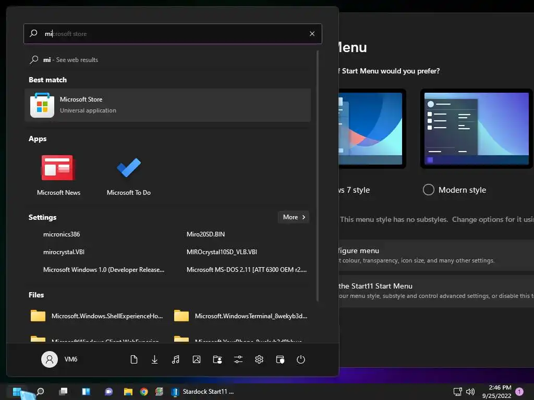This screenshot has width=534, height=400.
Task: Open the Microsoft Store best match result
Action: tap(167, 105)
